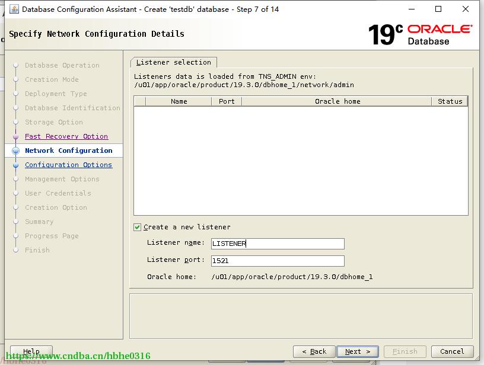Click the Oracle home path /u01/app/oracle/product/19.3.0/dbhome_1 text

(292, 277)
